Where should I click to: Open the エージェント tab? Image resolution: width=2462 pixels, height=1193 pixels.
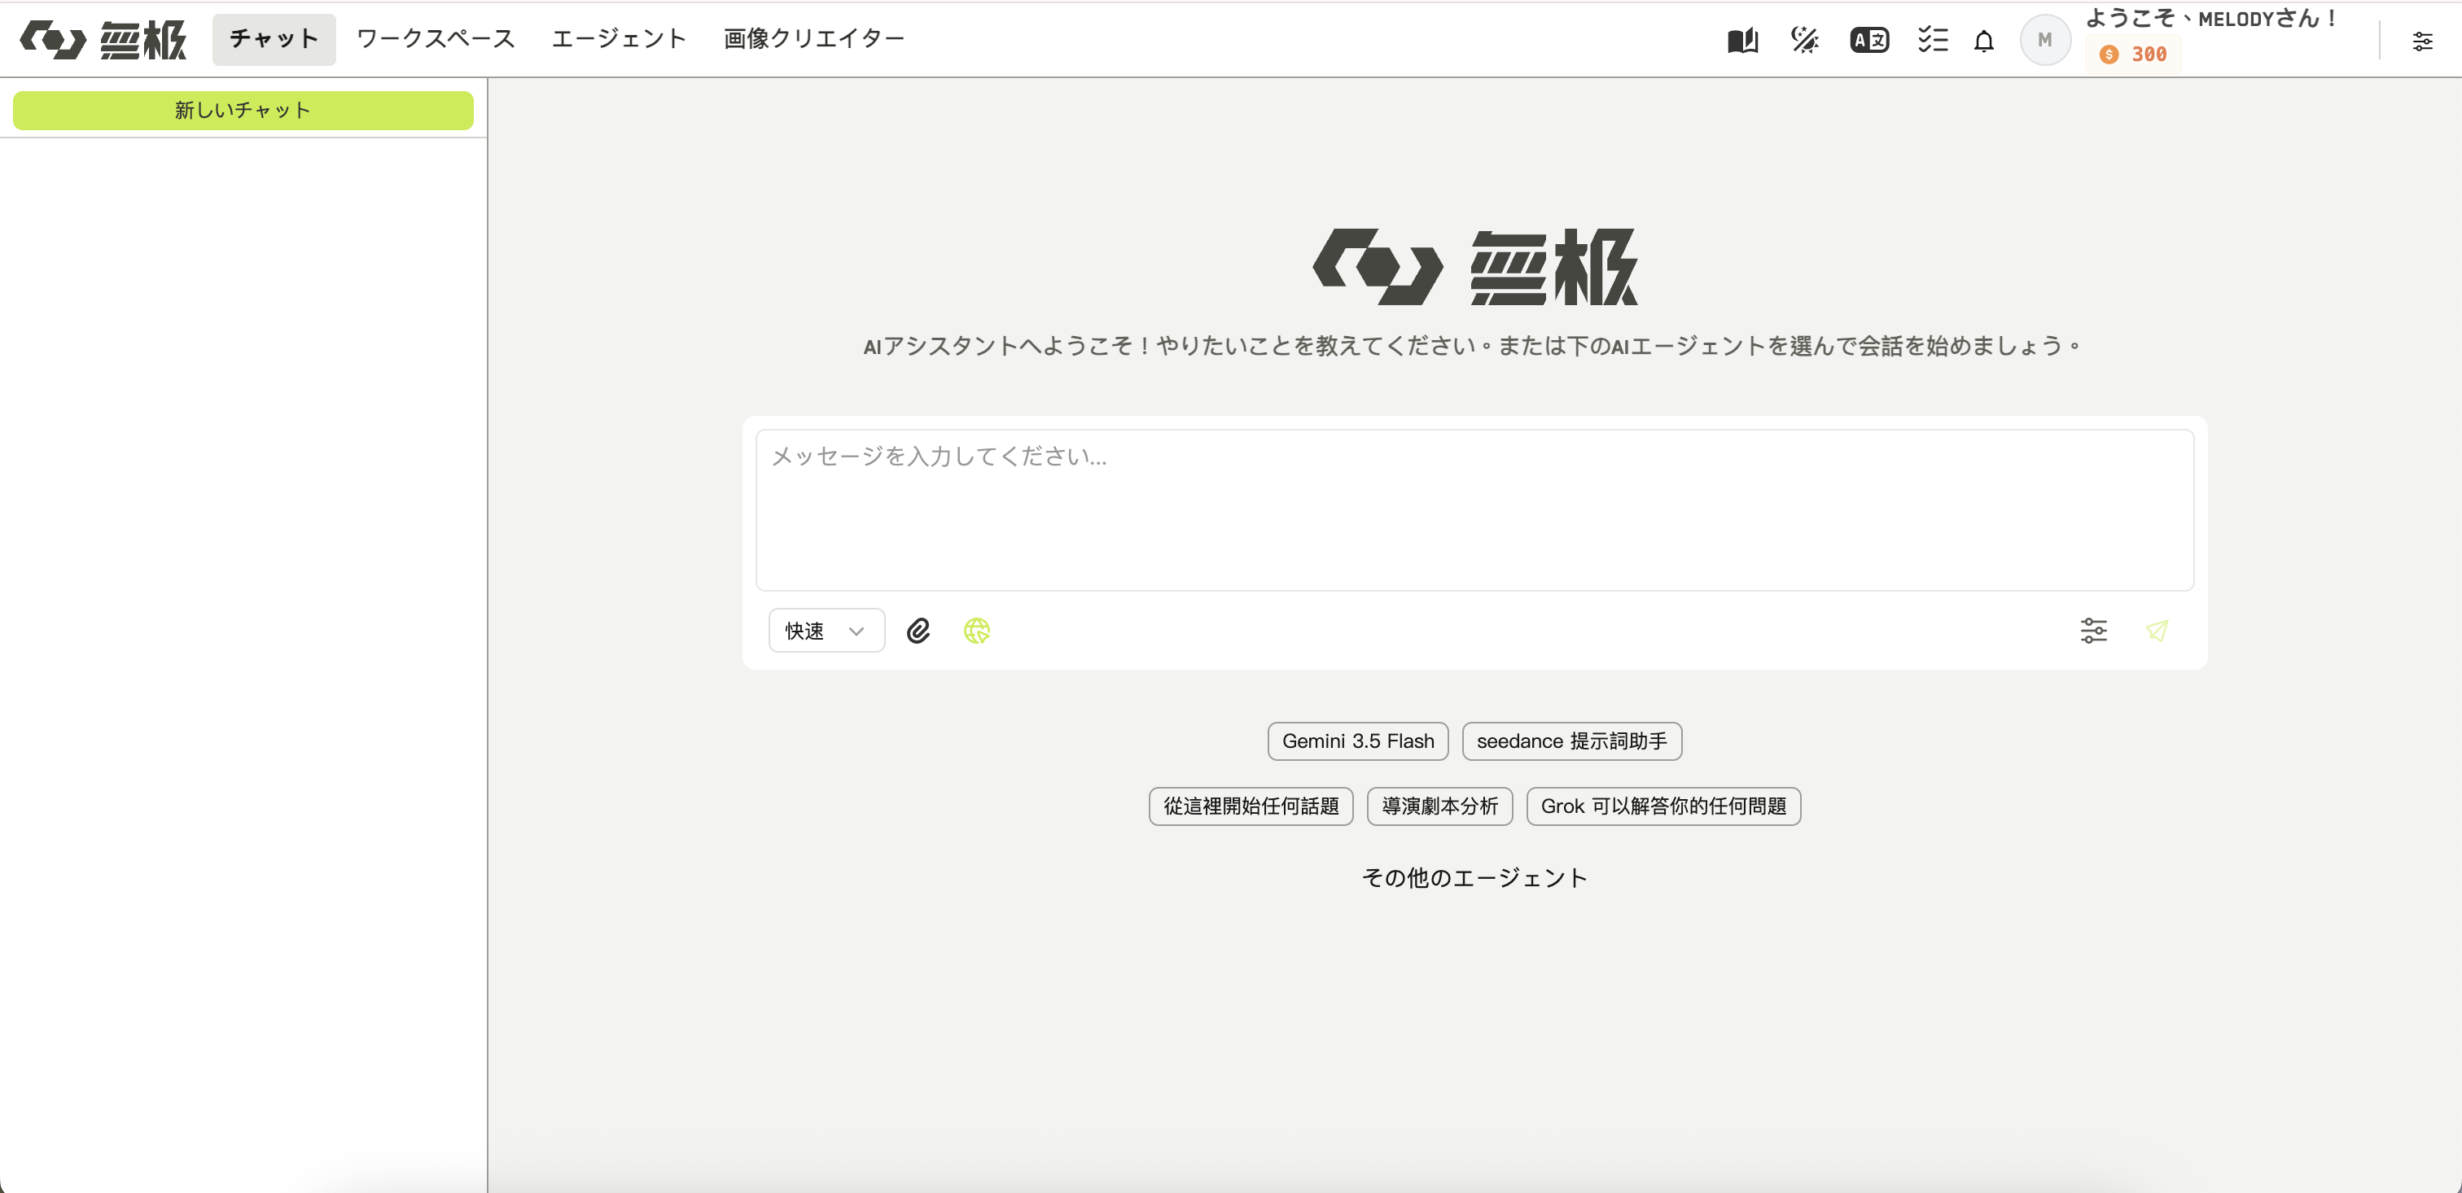620,39
